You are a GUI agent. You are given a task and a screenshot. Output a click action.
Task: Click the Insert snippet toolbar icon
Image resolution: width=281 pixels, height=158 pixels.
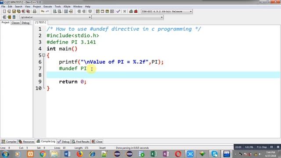[4, 17]
